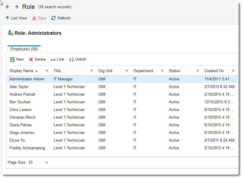Click the forward arrow navigation icon
This screenshot has height=179, width=243.
[x=17, y=7]
